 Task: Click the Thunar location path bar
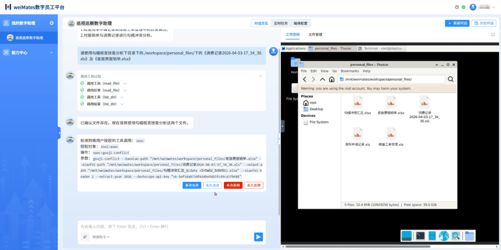pyautogui.click(x=392, y=79)
